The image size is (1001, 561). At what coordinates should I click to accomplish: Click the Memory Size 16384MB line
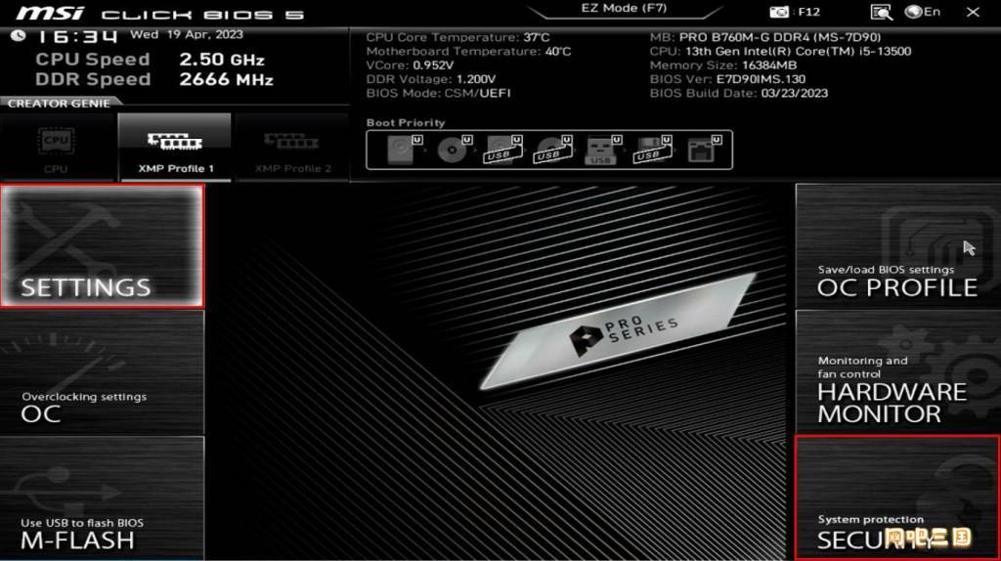(x=723, y=65)
